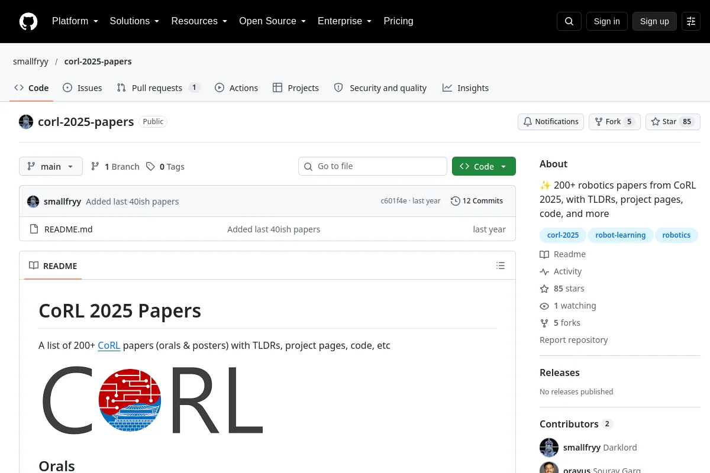Switch to the Code tab
Image resolution: width=710 pixels, height=473 pixels.
pyautogui.click(x=31, y=88)
